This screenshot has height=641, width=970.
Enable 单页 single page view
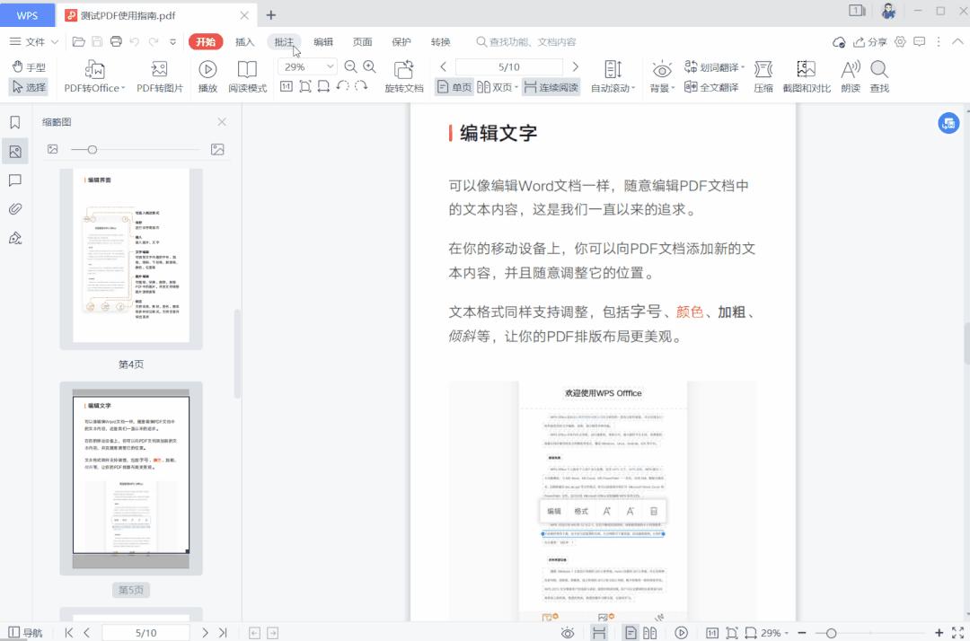coord(454,87)
